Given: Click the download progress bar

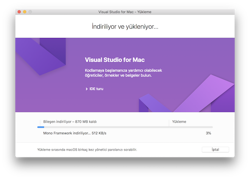Looking at the screenshot, I should (x=125, y=127).
